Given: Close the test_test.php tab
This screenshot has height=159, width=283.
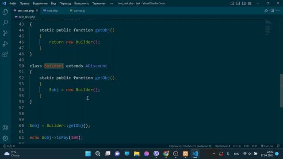Looking at the screenshot, I should tap(37, 11).
